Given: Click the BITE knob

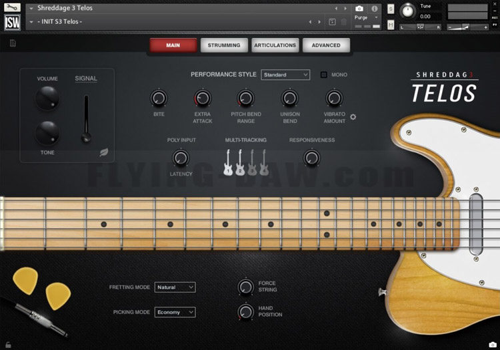Looking at the screenshot, I should click(159, 98).
